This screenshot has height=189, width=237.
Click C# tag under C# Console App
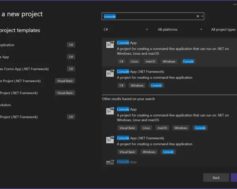[x=121, y=61]
